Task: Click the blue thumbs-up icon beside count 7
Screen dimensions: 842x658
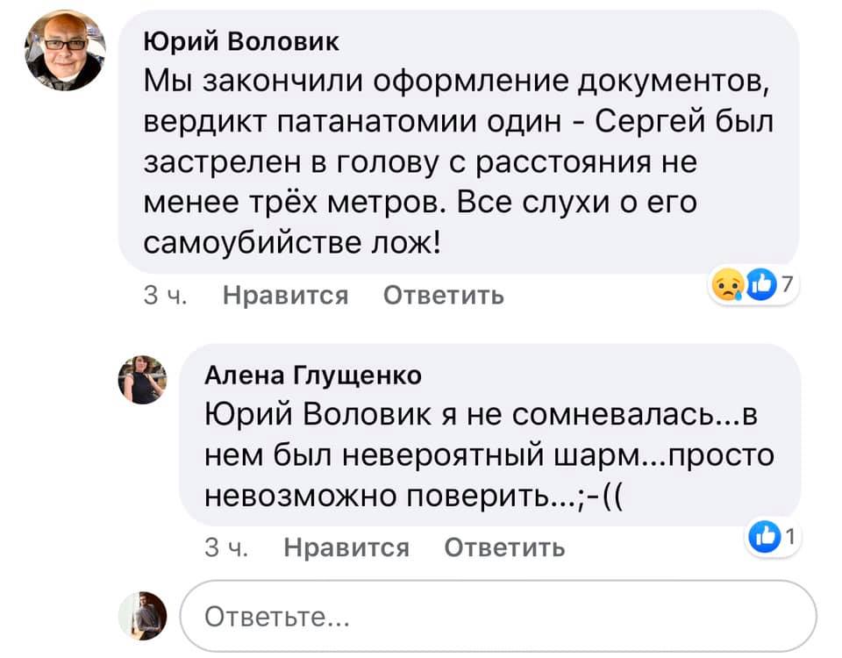Action: click(762, 285)
